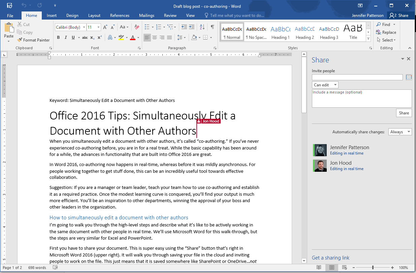This screenshot has height=273, width=416.
Task: Click the Share button in the pane
Action: point(404,113)
